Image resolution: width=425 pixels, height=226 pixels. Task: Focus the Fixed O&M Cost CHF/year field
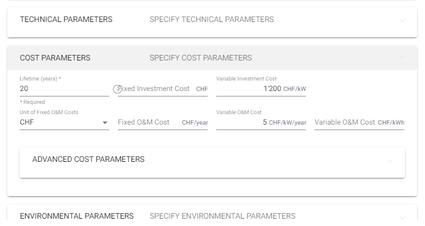[162, 123]
